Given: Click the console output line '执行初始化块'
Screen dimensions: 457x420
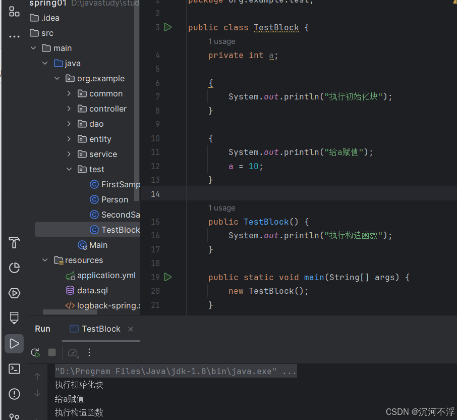Looking at the screenshot, I should [79, 385].
